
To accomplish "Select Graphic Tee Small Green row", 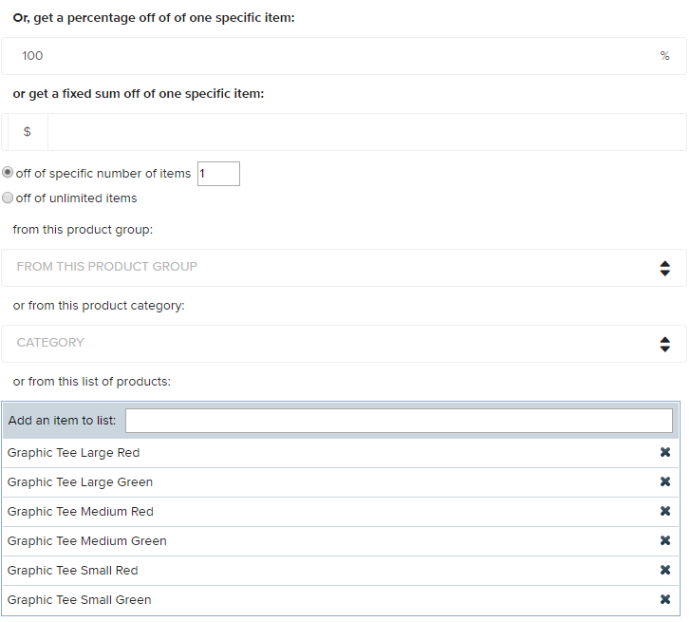I will (x=341, y=600).
